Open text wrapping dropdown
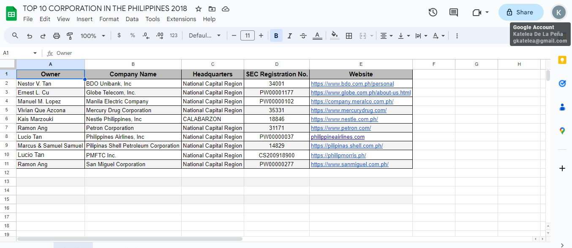The width and height of the screenshot is (572, 248). click(x=422, y=36)
